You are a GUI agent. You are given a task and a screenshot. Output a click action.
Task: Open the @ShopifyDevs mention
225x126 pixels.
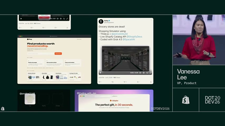tap(134, 36)
